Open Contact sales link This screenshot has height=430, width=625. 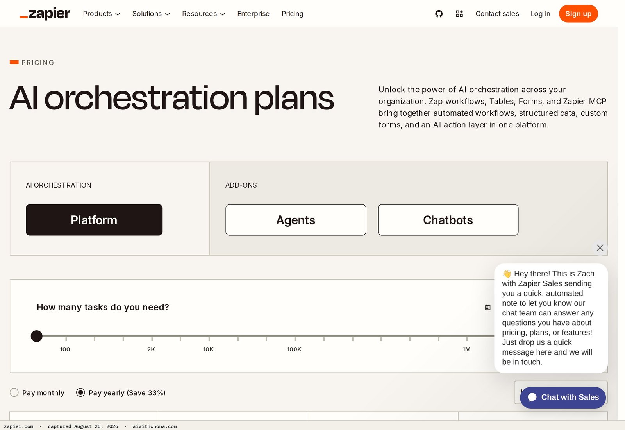click(497, 14)
